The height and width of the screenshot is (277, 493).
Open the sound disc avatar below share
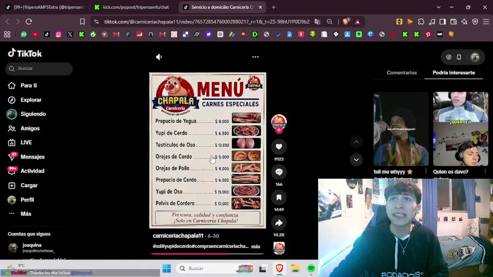(279, 248)
